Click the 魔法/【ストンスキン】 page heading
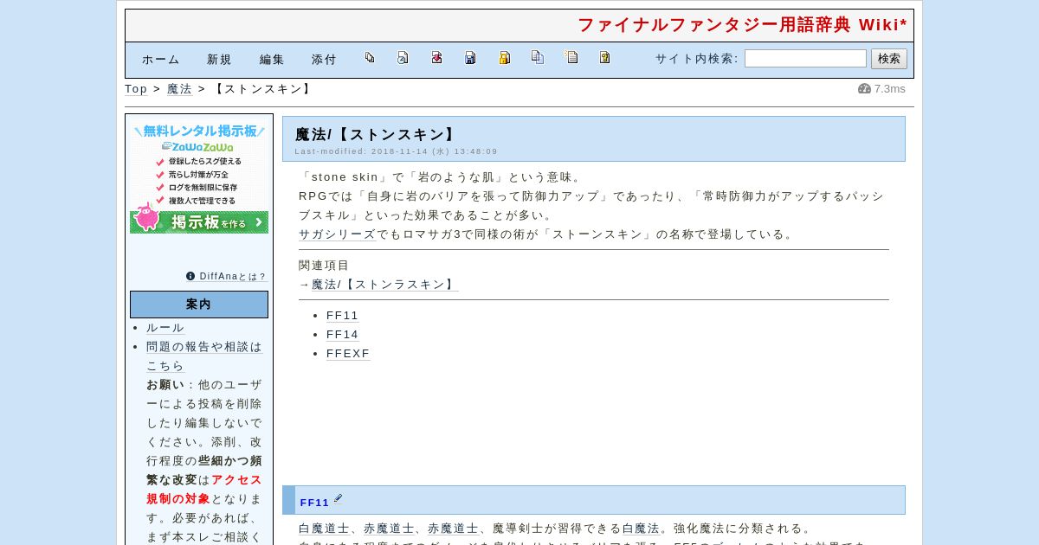The width and height of the screenshot is (1039, 545). click(x=377, y=135)
